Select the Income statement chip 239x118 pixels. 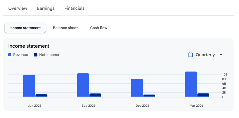(25, 28)
